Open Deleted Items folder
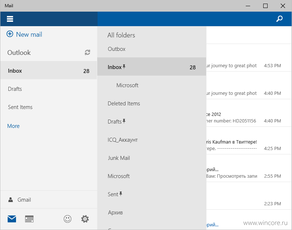The height and width of the screenshot is (230, 292). (151, 103)
